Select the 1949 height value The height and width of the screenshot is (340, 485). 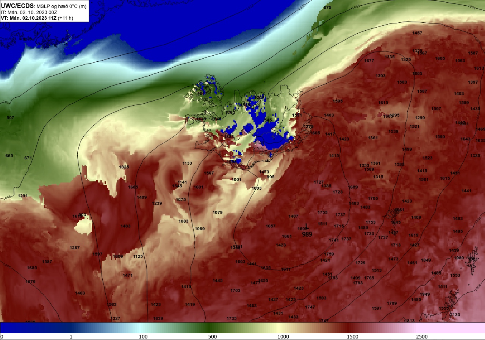[x=425, y=294]
